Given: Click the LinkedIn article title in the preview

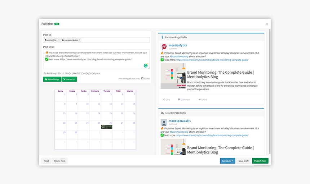Looking at the screenshot, I should click(x=221, y=150).
